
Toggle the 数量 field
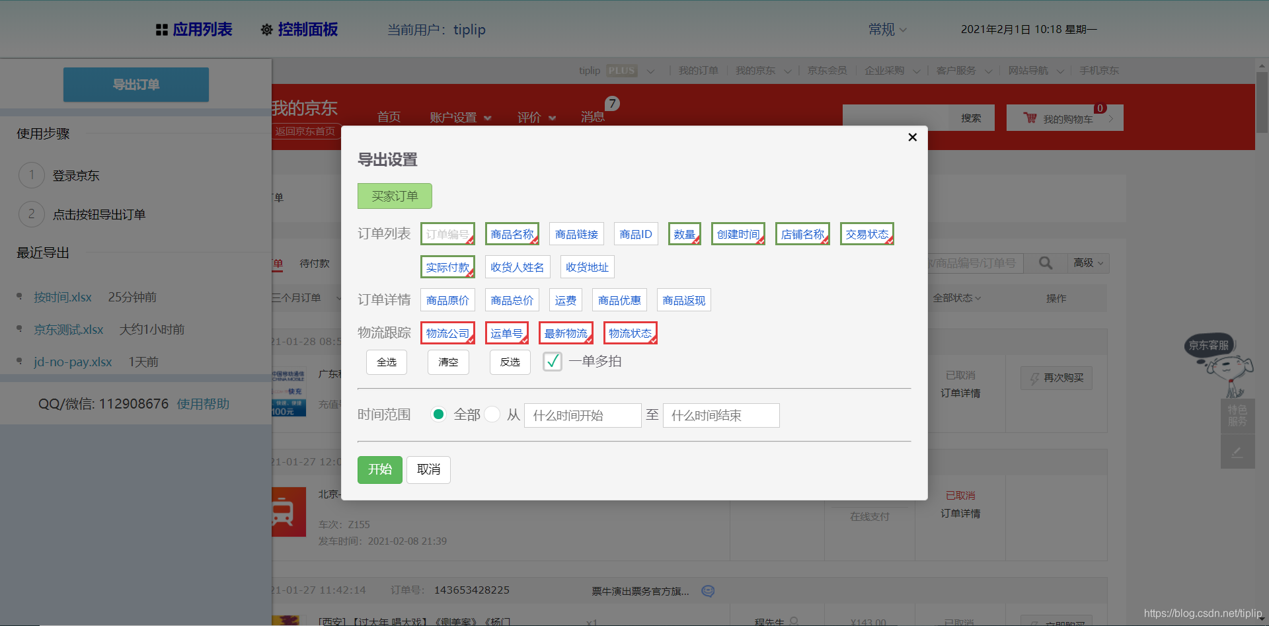tap(685, 234)
